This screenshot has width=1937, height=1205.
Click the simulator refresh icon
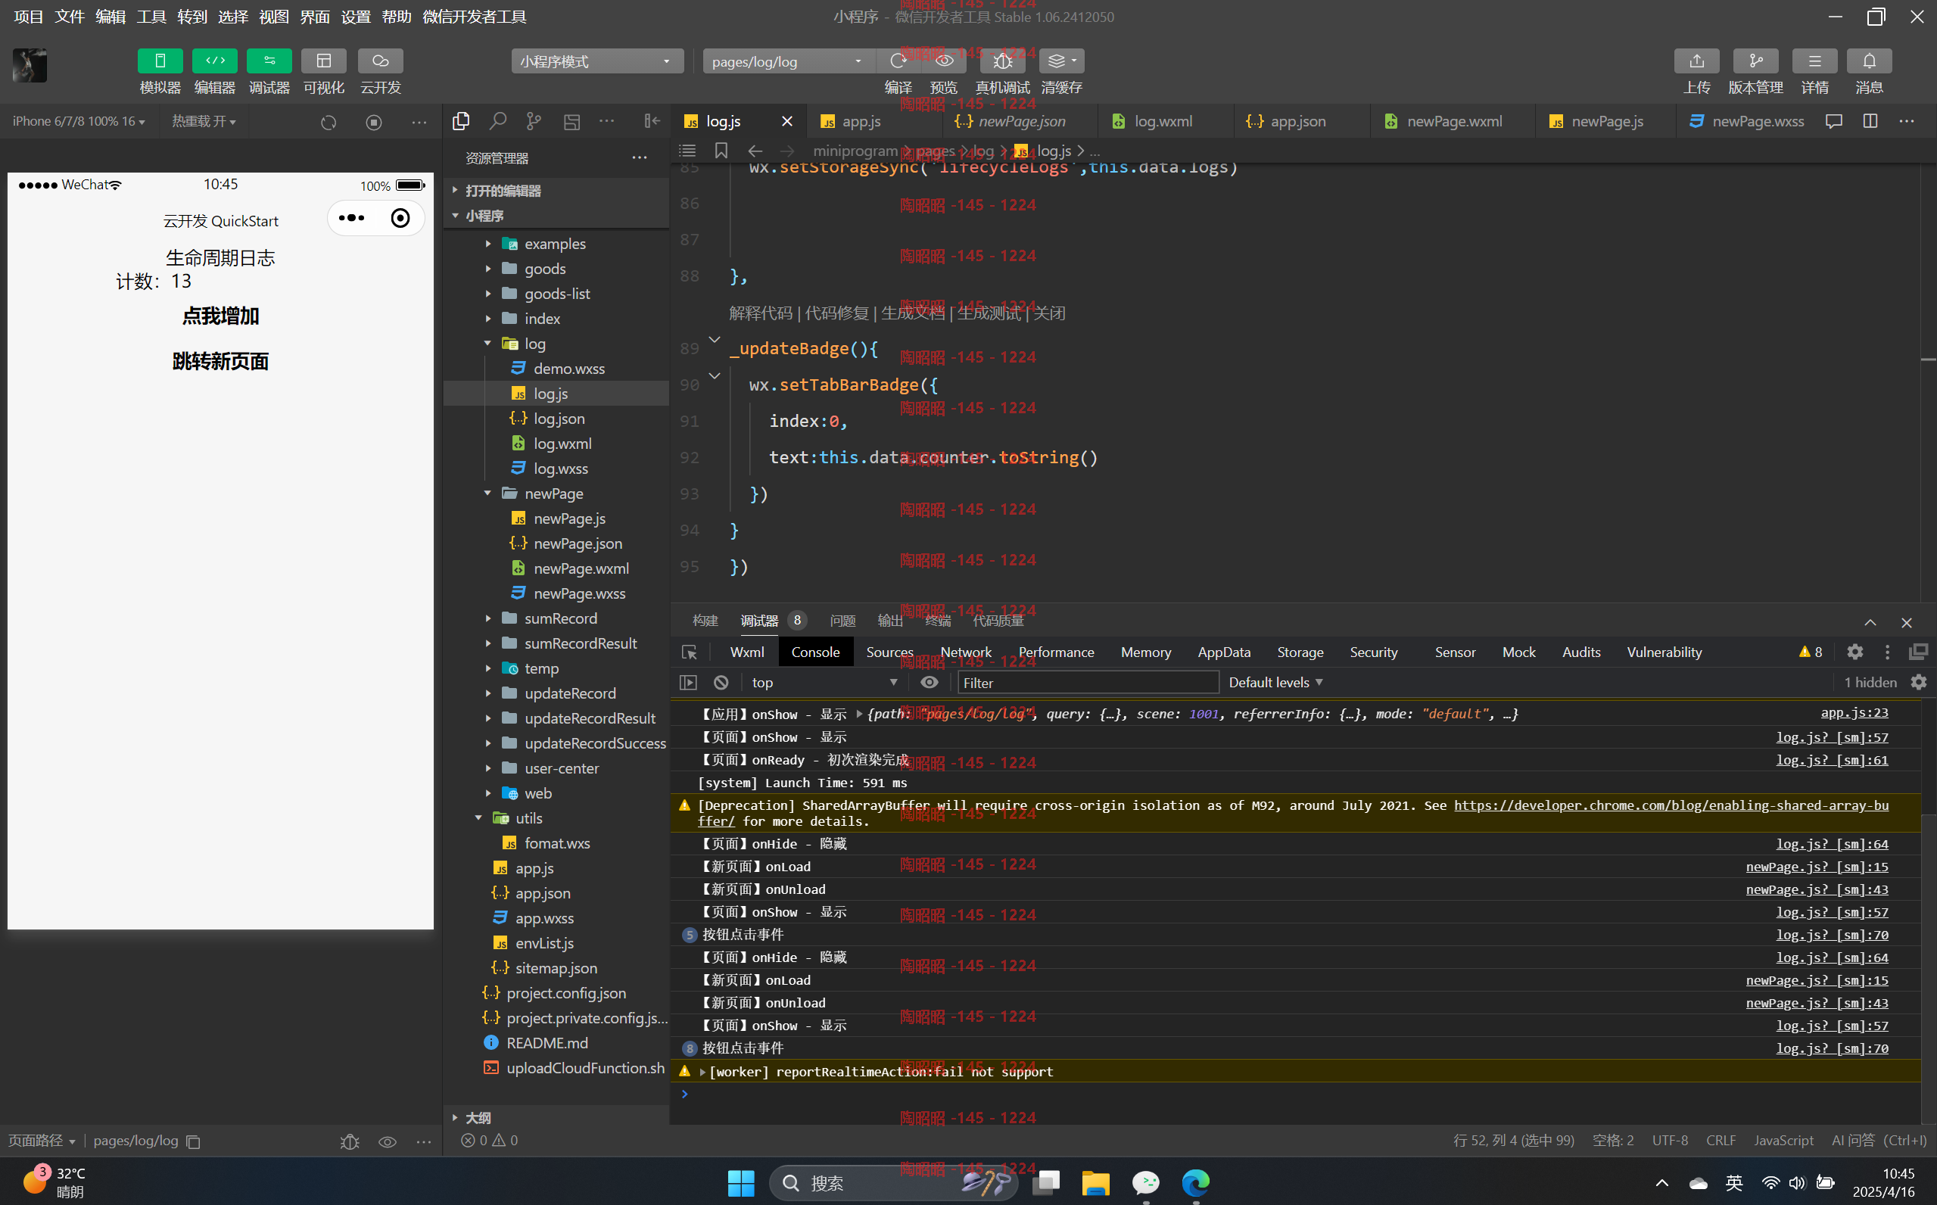(x=329, y=122)
